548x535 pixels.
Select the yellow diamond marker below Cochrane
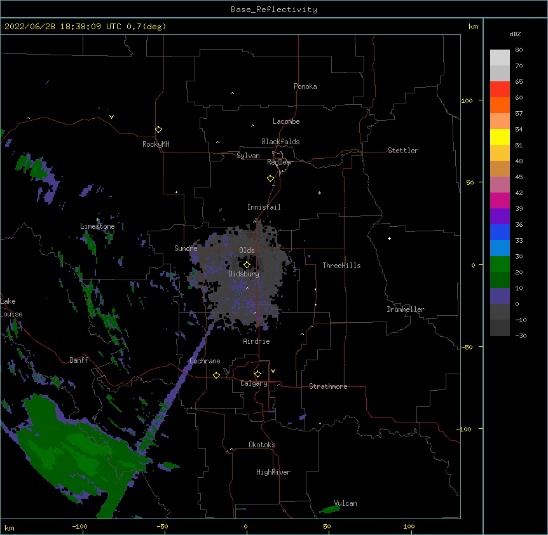(216, 375)
